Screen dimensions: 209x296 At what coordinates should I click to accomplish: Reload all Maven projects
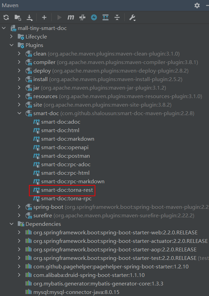6,17
